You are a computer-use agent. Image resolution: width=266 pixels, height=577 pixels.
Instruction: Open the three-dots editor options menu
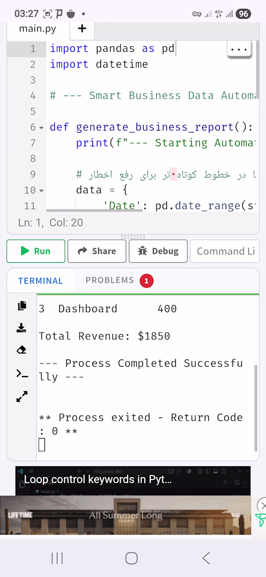click(239, 49)
